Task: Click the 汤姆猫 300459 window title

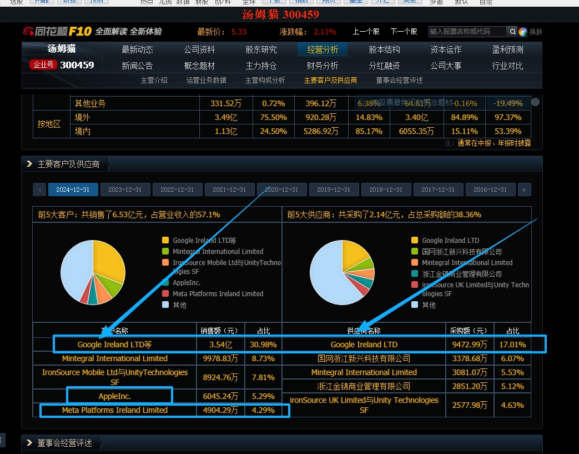Action: click(x=281, y=14)
